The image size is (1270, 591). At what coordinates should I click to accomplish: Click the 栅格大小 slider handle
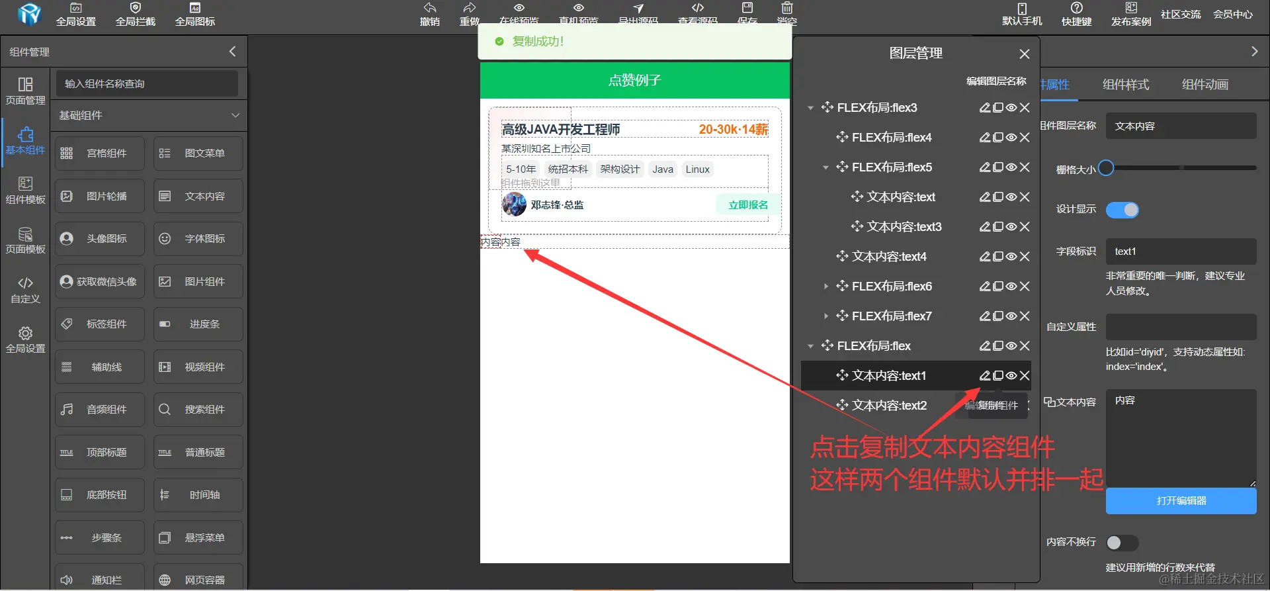[1106, 168]
